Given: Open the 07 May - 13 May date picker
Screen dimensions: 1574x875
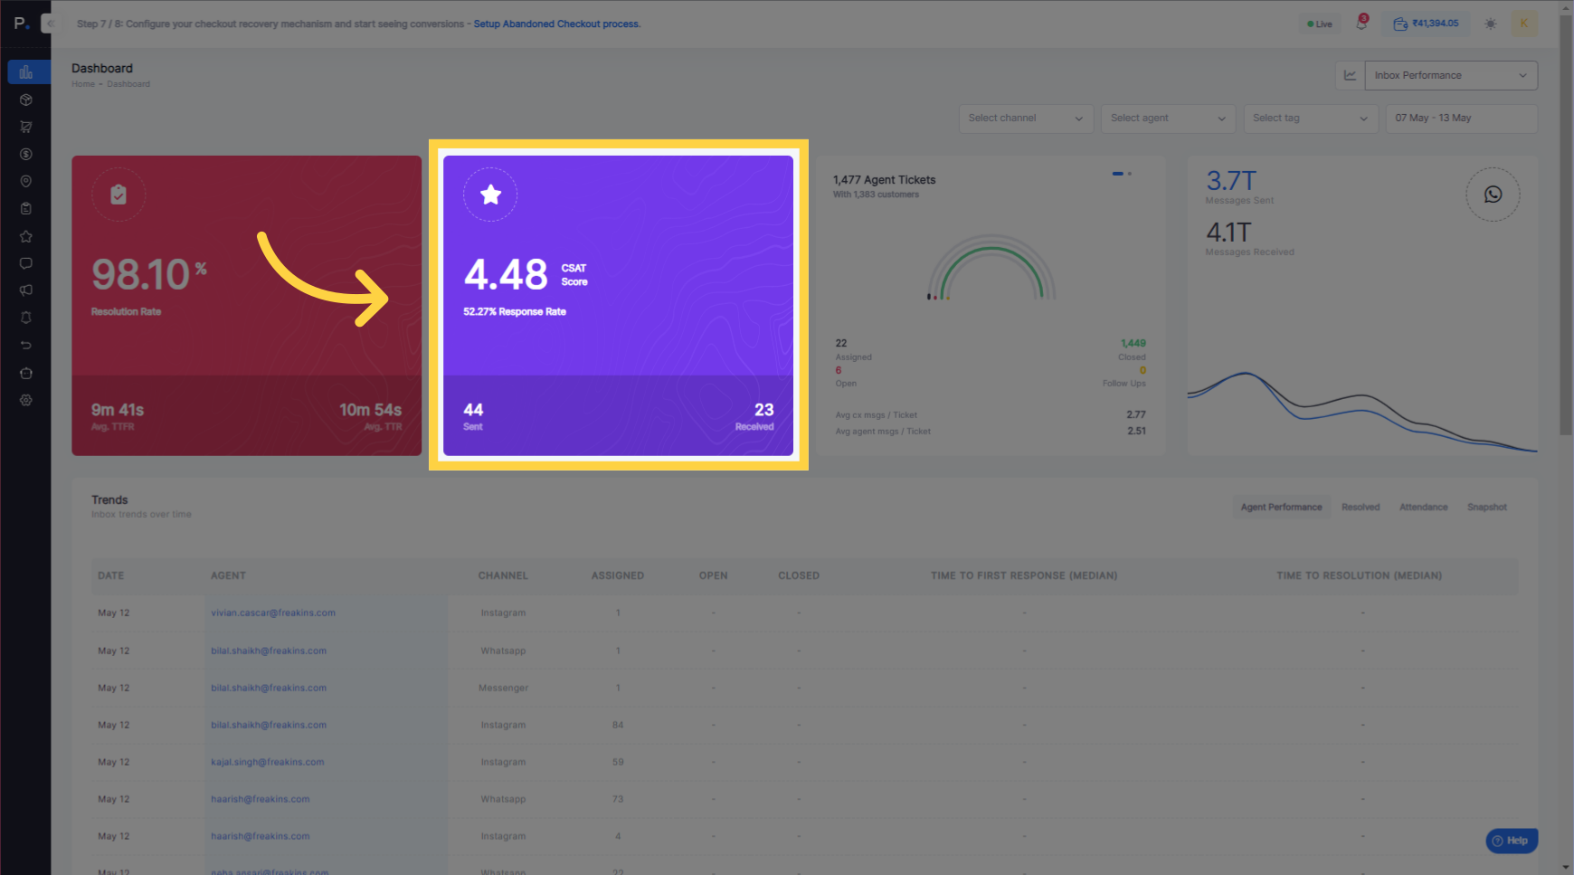Looking at the screenshot, I should 1461,119.
